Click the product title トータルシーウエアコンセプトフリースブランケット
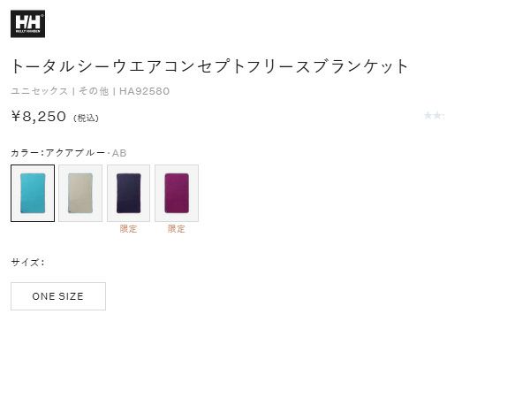The width and height of the screenshot is (530, 398). coord(209,66)
